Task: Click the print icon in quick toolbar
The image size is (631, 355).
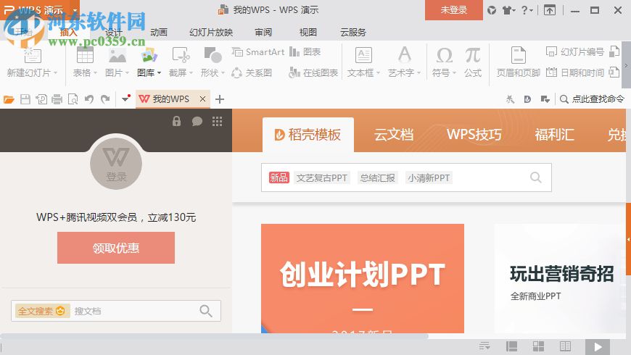Action: [57, 99]
